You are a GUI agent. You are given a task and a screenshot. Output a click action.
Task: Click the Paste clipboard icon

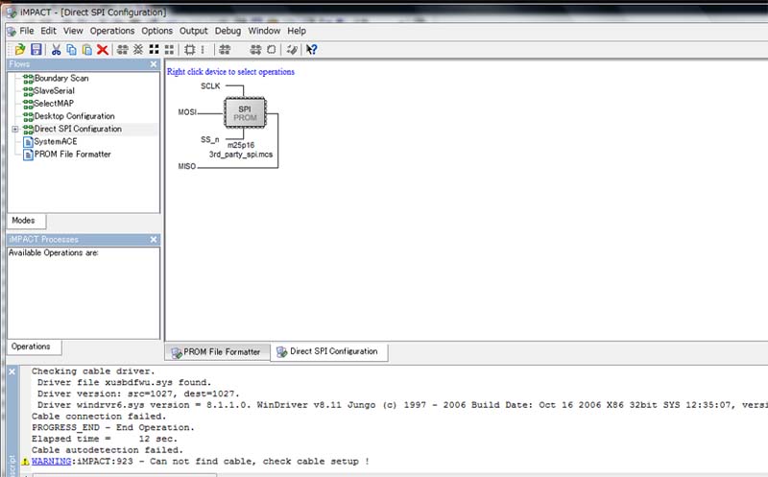coord(86,50)
